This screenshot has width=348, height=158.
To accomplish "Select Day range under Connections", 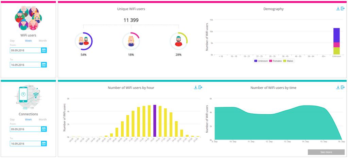I will (x=13, y=119).
